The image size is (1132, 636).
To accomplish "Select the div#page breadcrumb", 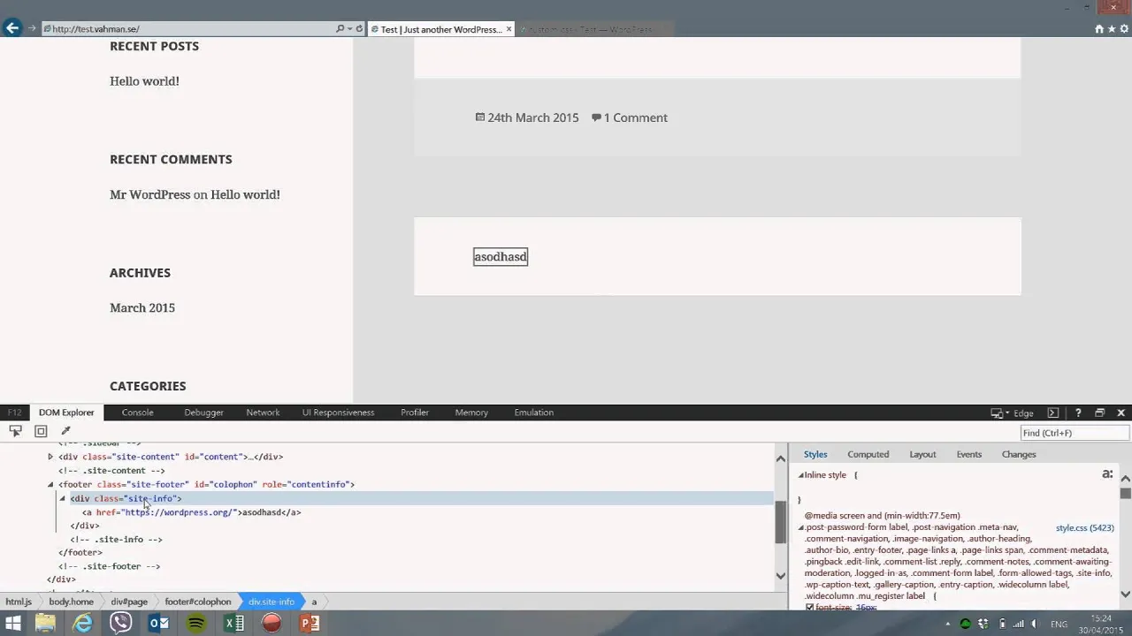I will coord(129,602).
